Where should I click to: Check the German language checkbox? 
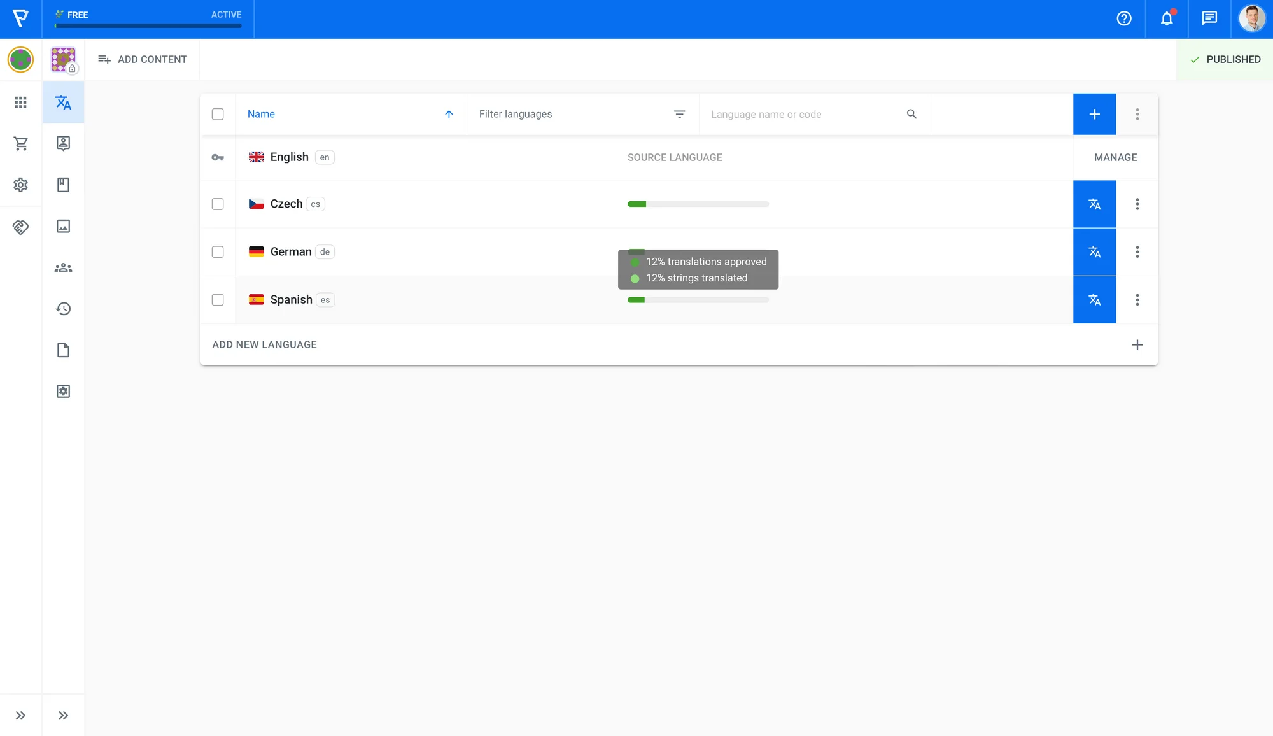(x=218, y=252)
